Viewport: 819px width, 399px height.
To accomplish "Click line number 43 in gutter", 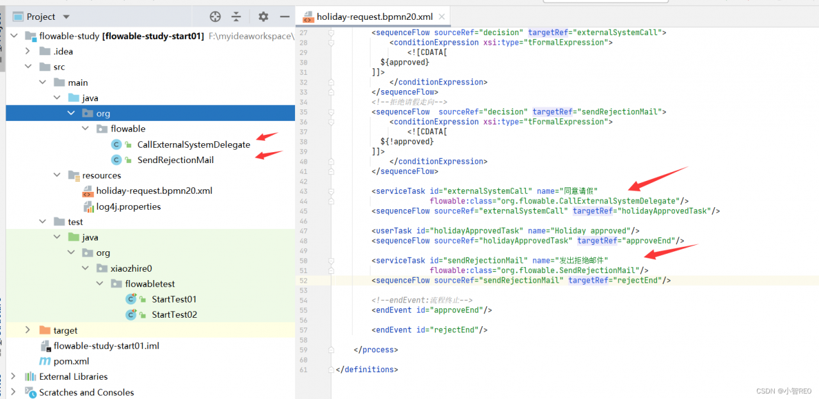I will click(x=303, y=191).
